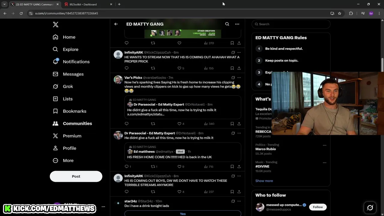View analytics showing 227 views
Screen dimensions: 384x216
[209, 192]
